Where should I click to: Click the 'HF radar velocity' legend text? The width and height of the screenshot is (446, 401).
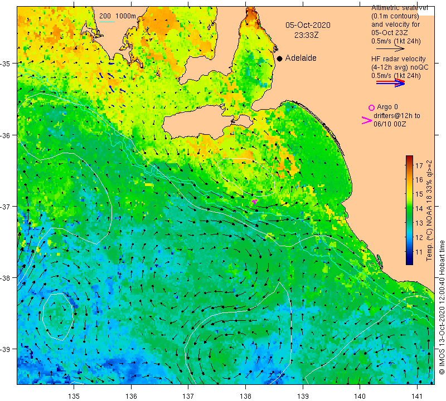pos(398,59)
